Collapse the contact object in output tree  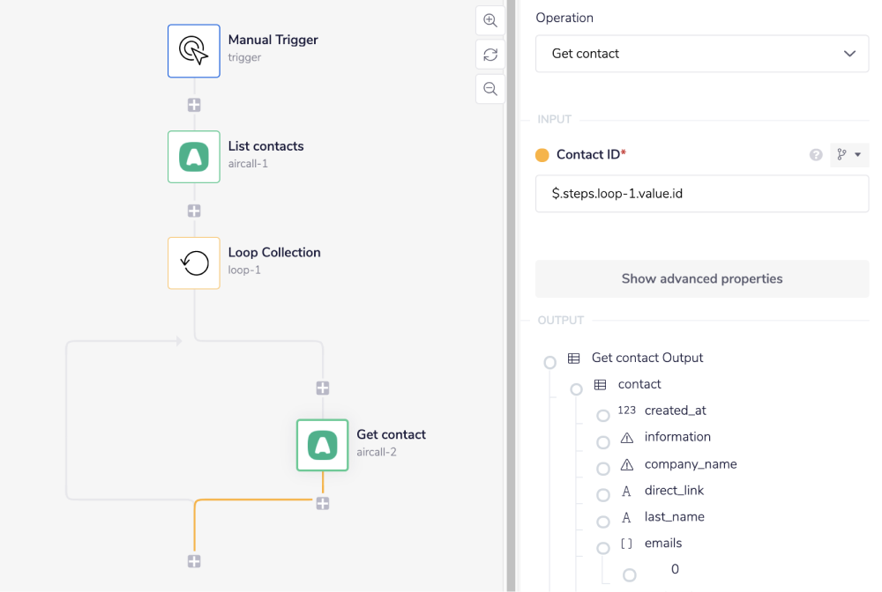click(577, 389)
